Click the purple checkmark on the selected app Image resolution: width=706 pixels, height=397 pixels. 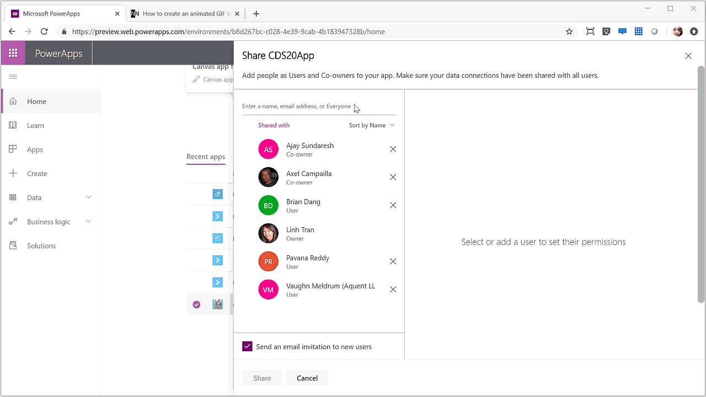(x=196, y=304)
